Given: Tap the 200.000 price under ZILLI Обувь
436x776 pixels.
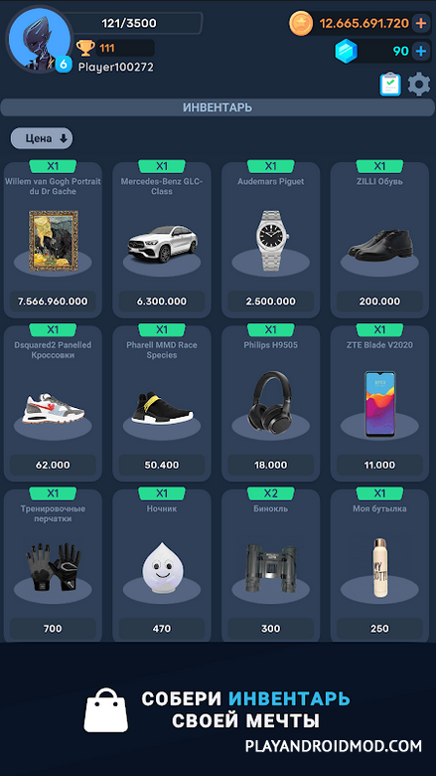Looking at the screenshot, I should click(379, 301).
